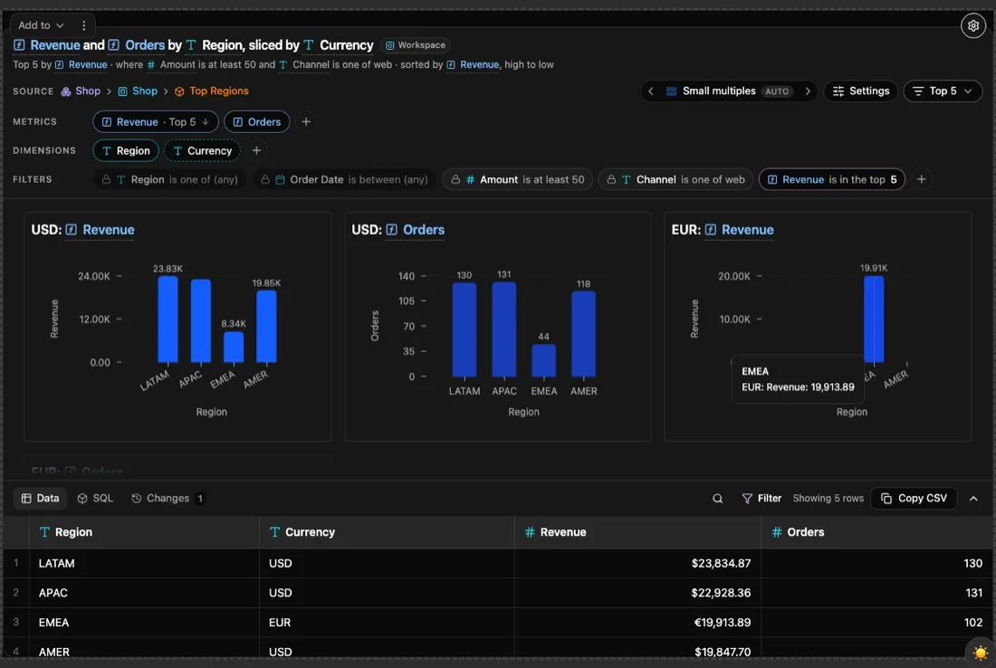Click the search magnifier icon in data panel
Image resolution: width=996 pixels, height=668 pixels.
pyautogui.click(x=717, y=499)
